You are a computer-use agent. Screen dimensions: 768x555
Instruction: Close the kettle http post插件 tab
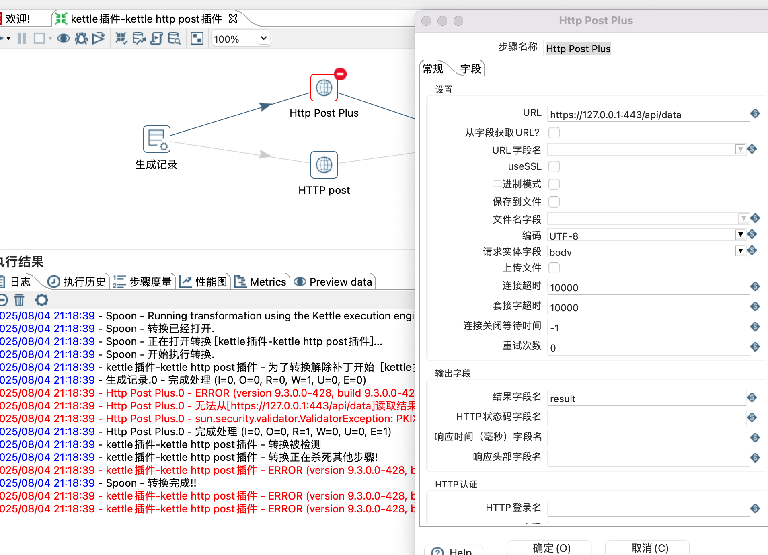point(233,18)
